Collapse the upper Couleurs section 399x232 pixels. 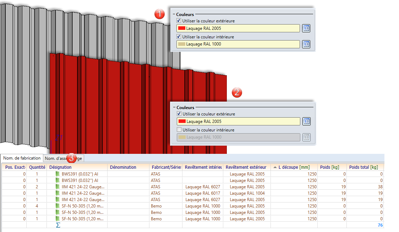pyautogui.click(x=174, y=15)
